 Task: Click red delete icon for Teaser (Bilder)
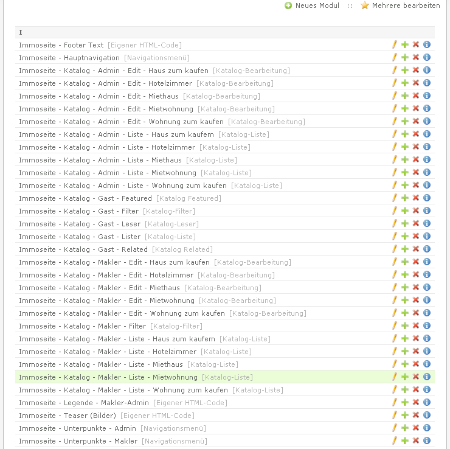416,415
